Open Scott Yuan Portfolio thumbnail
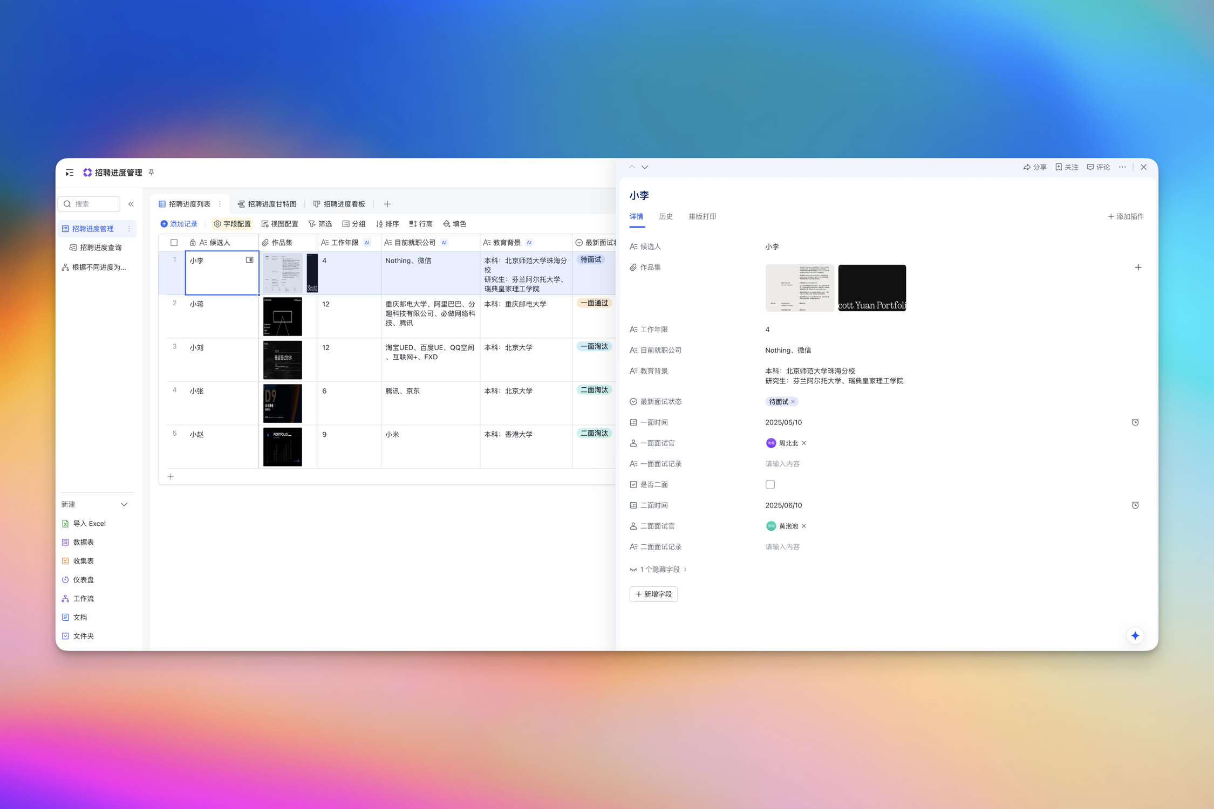The width and height of the screenshot is (1214, 809). (872, 288)
